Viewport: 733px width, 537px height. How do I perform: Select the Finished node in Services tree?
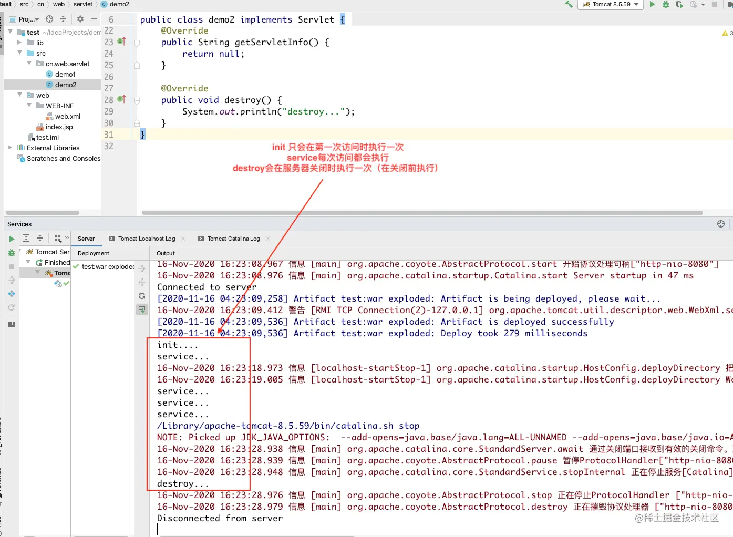(x=53, y=262)
